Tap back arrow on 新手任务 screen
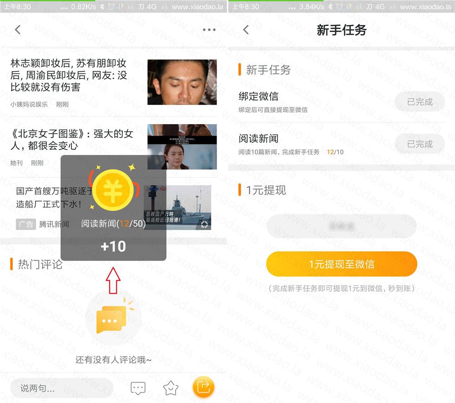Viewport: 455px width, 403px height. pos(246,30)
